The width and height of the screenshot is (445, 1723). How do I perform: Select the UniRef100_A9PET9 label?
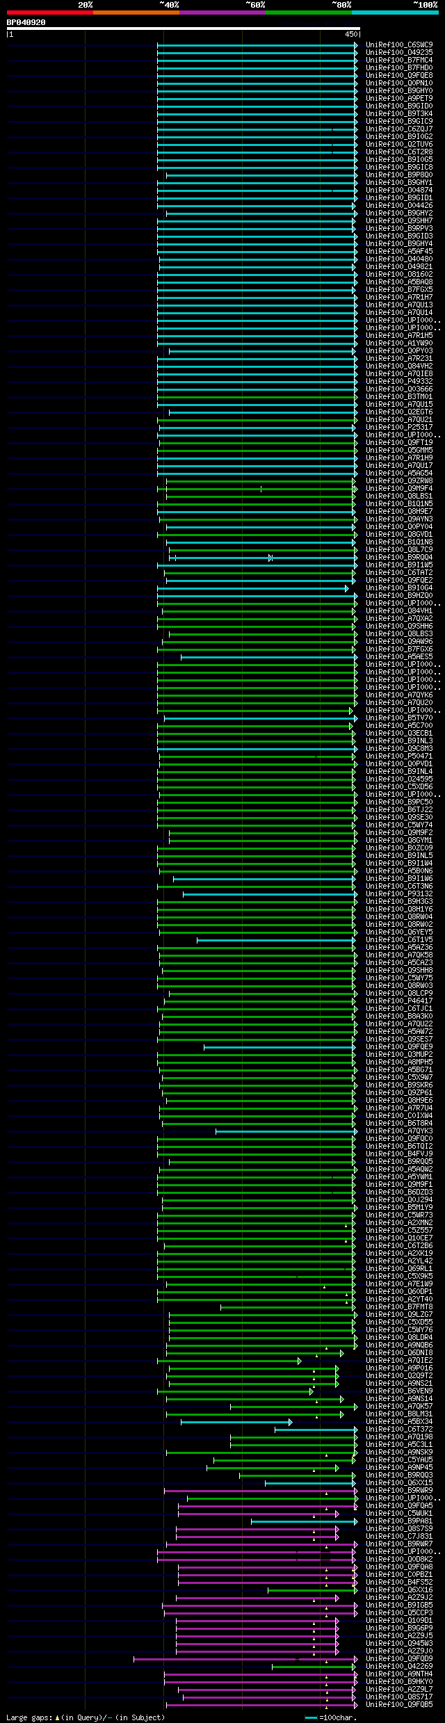tap(399, 98)
